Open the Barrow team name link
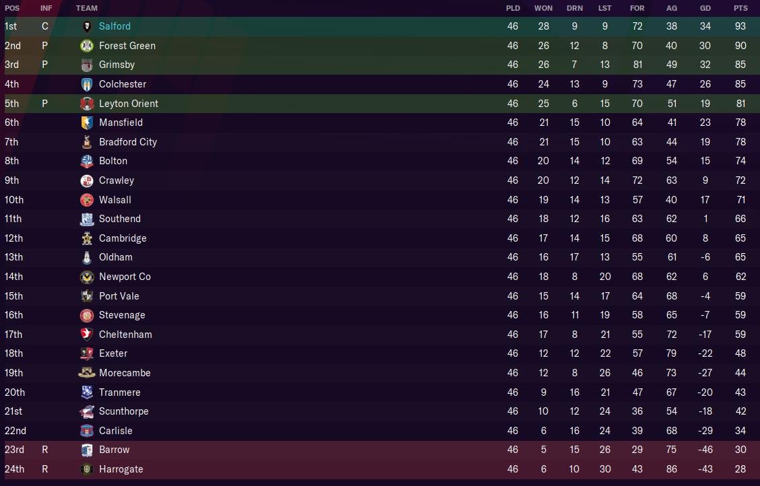 pos(114,450)
